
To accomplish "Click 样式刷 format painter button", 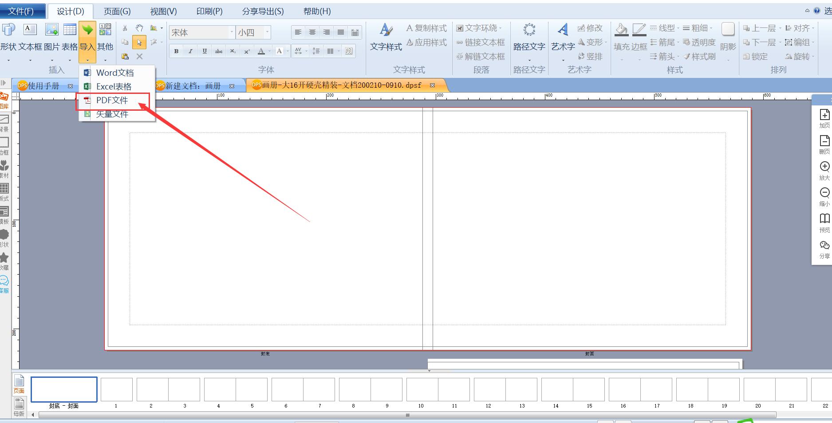I will pyautogui.click(x=699, y=56).
